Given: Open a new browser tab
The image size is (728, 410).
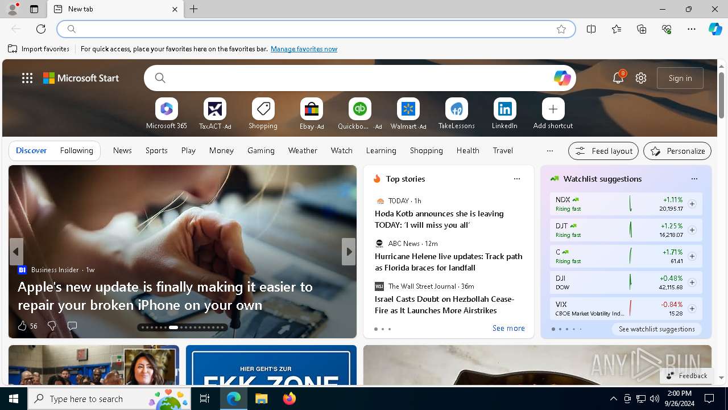Looking at the screenshot, I should point(194,9).
